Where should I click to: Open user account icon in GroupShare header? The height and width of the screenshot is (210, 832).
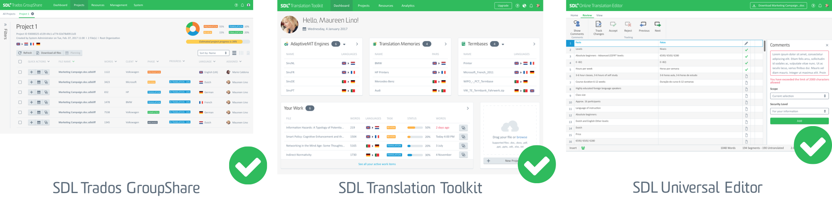coord(248,5)
